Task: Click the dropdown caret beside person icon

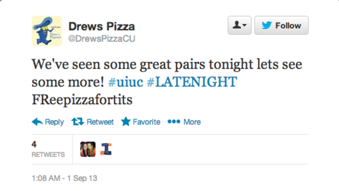Action: [x=244, y=25]
